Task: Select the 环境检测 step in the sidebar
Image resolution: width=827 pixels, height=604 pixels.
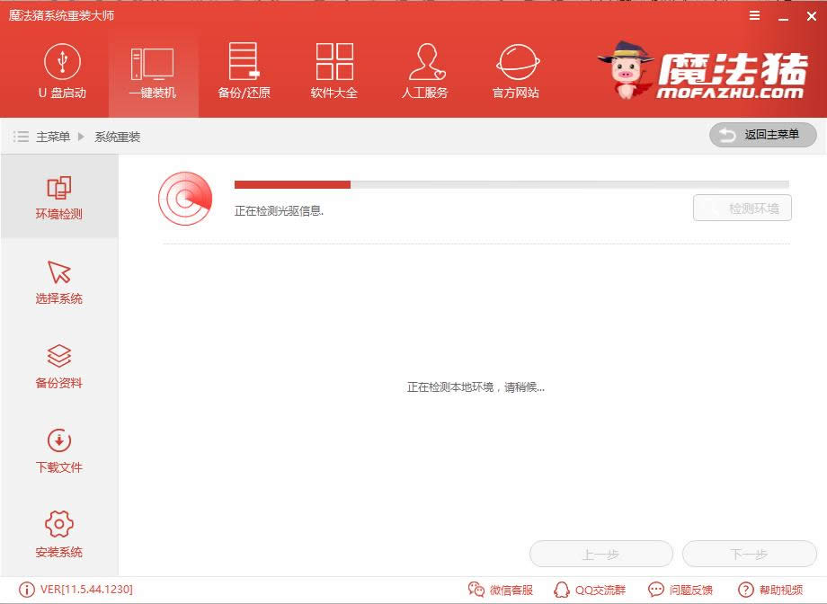Action: pyautogui.click(x=59, y=197)
